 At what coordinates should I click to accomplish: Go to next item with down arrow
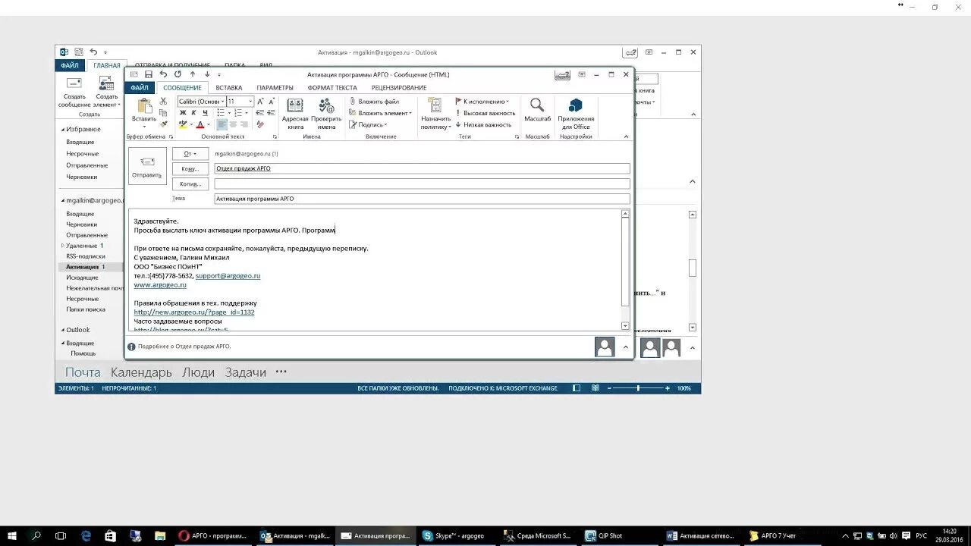(207, 74)
